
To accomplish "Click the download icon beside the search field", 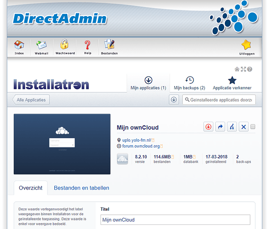I will 174,99.
